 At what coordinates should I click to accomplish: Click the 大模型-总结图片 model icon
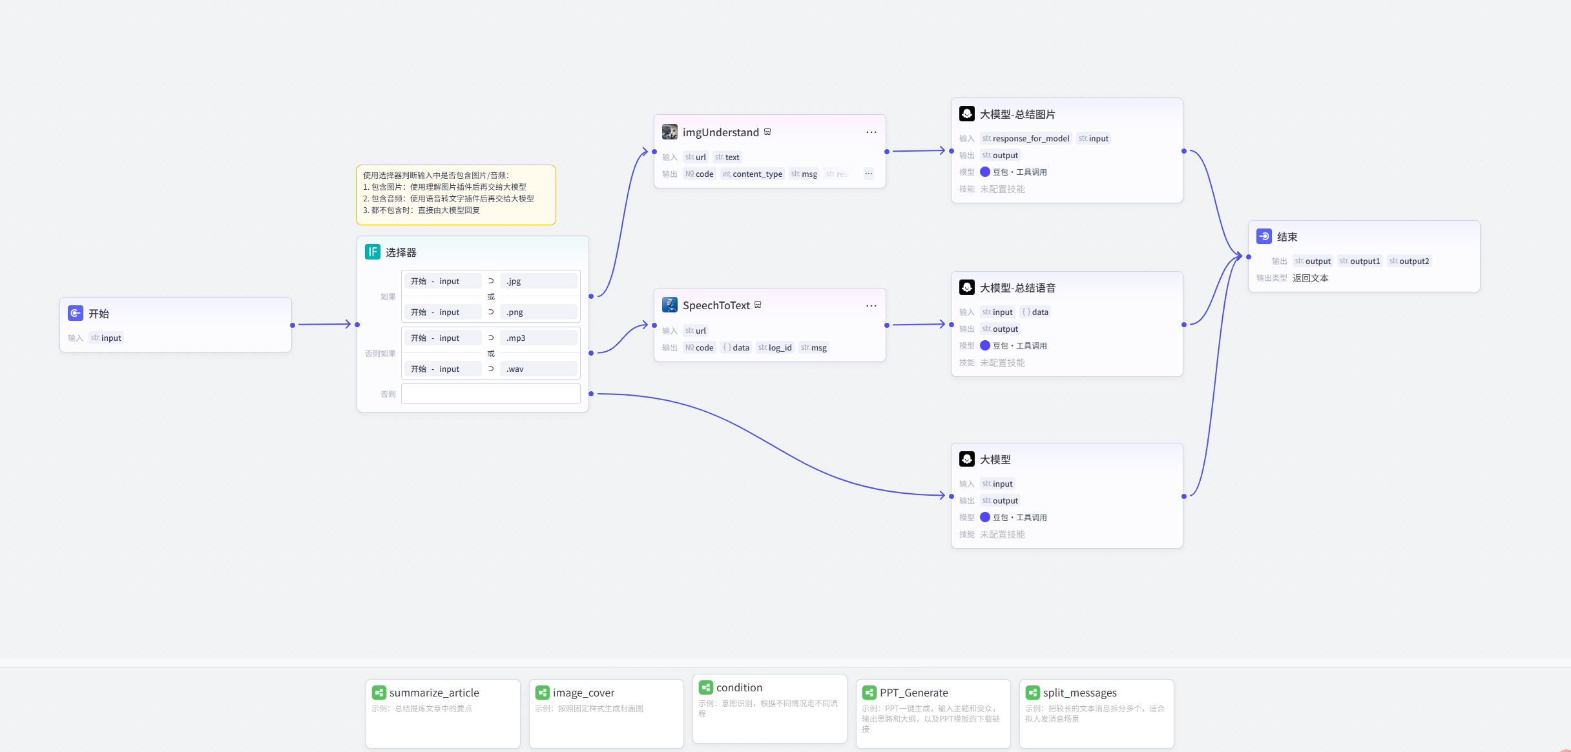tap(967, 114)
